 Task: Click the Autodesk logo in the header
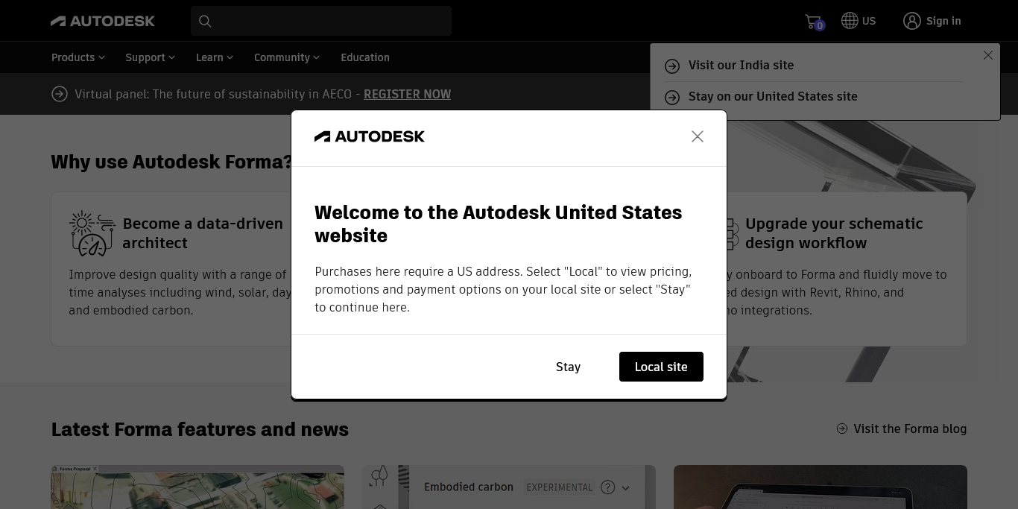point(103,21)
